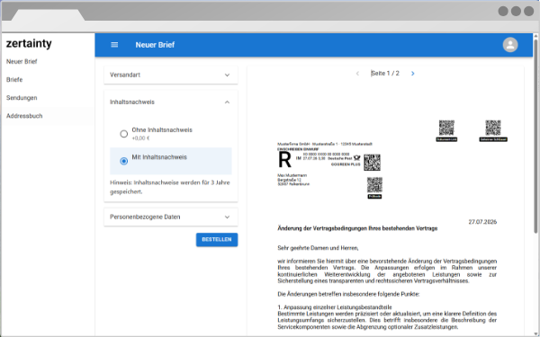Click the "Hinweis: Inhaltsnachweise werden für 3 Jahre" note
540x337 pixels.
(x=170, y=187)
